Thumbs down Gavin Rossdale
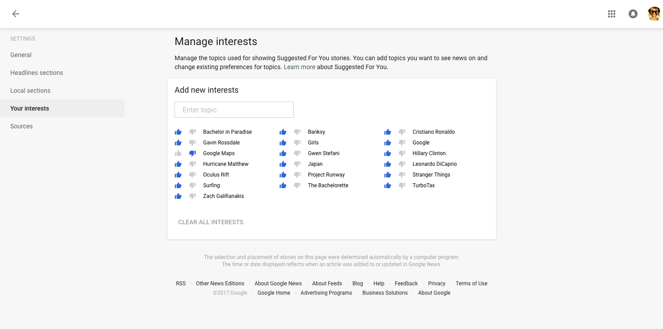Screen dimensions: 663x329 tap(192, 143)
